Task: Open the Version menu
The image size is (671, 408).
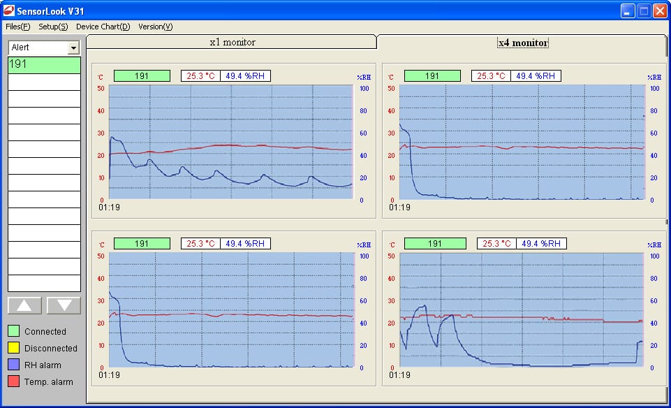Action: pos(155,27)
